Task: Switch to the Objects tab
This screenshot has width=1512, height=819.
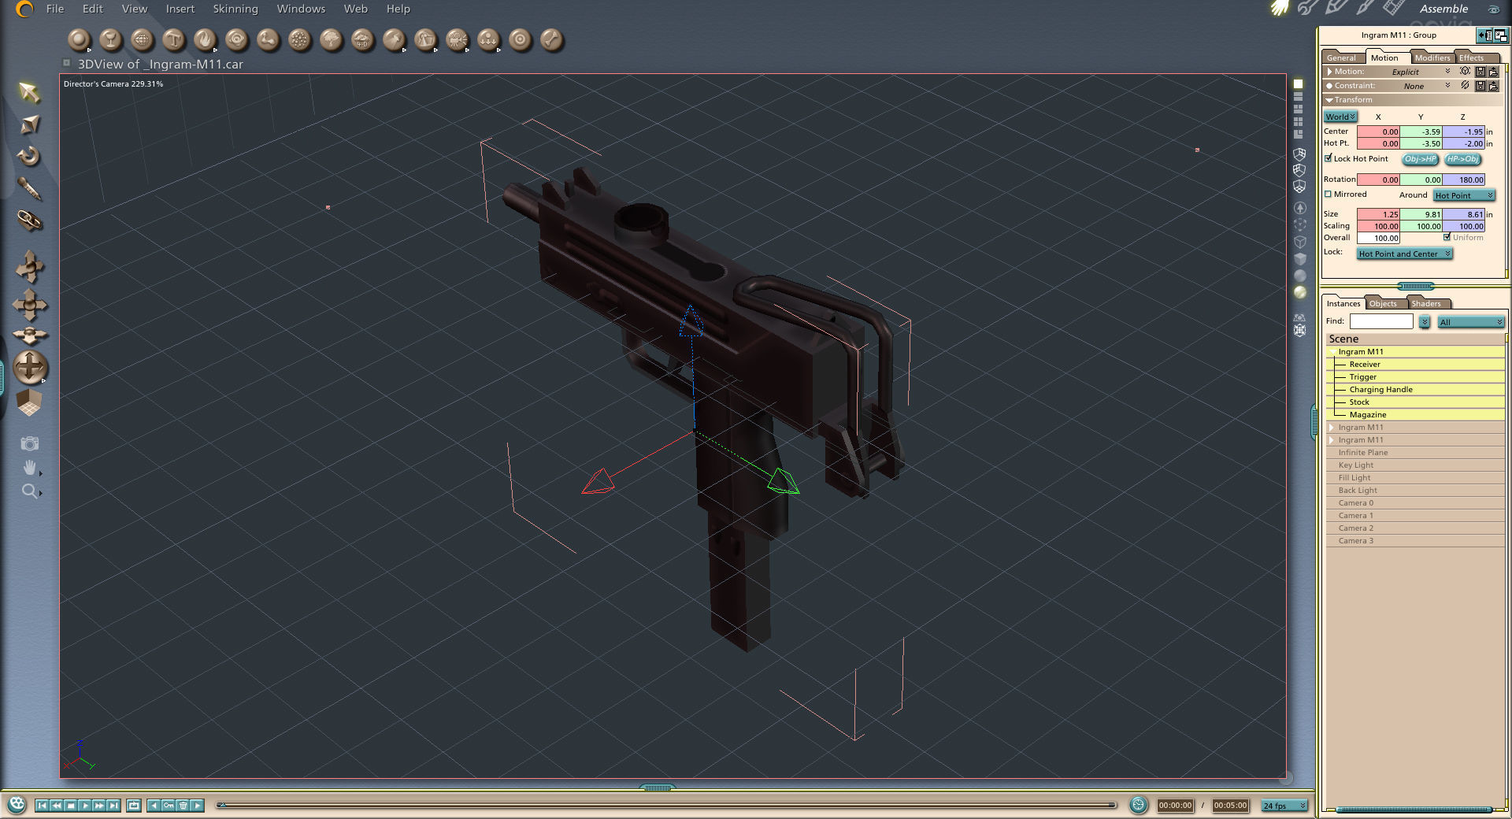Action: coord(1384,303)
